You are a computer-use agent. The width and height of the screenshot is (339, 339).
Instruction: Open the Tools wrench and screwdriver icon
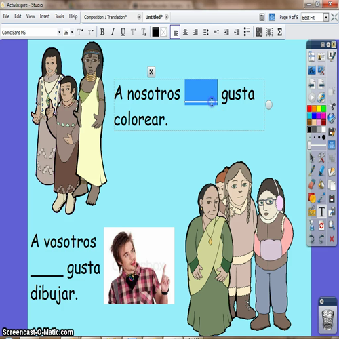(321, 157)
